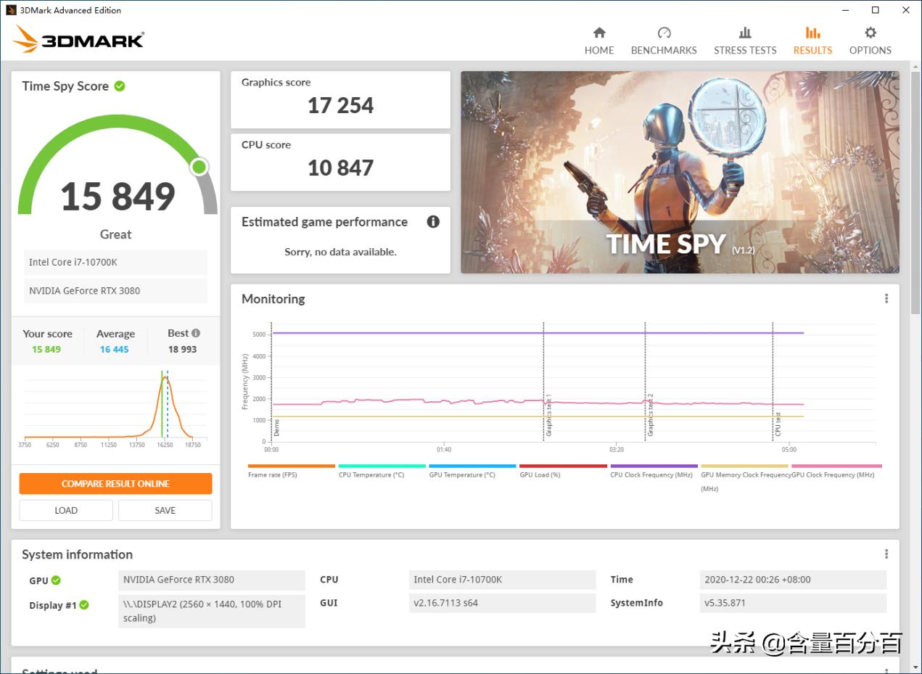
Task: Save the benchmark result
Action: coord(165,510)
